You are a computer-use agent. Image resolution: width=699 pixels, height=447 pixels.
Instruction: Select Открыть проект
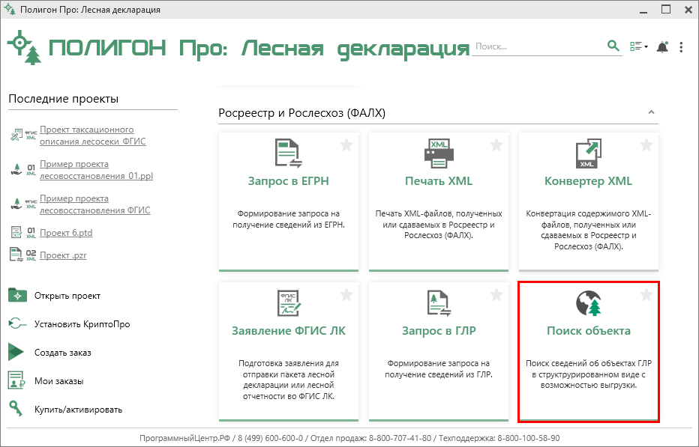tap(67, 296)
